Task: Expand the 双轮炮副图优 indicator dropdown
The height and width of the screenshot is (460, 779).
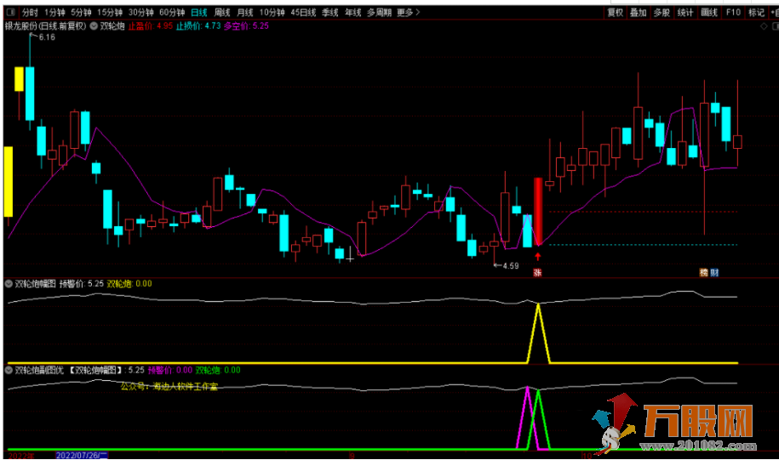Action: click(9, 371)
